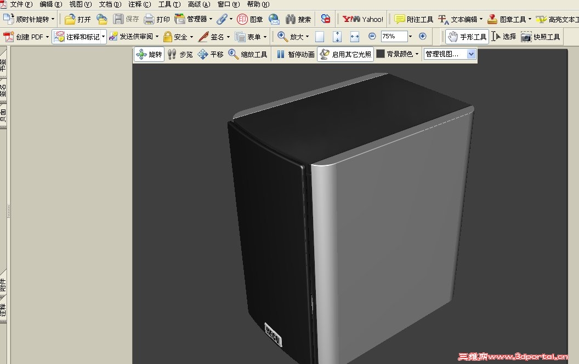579x364 pixels.
Task: Click the 75% zoom percentage field
Action: 394,36
